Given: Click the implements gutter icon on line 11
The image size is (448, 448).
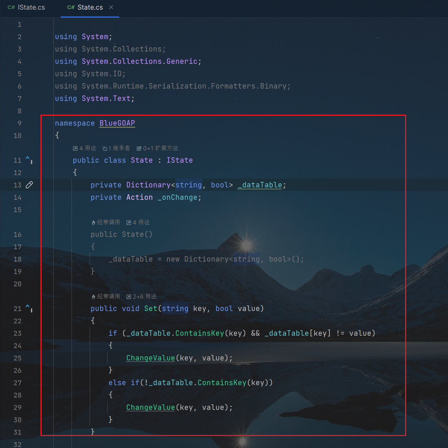Looking at the screenshot, I should click(x=29, y=160).
